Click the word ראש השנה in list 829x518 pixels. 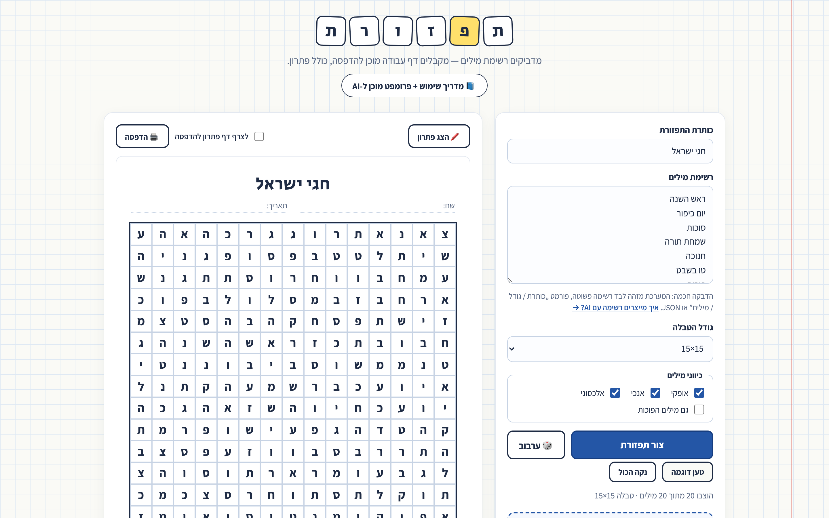point(687,199)
